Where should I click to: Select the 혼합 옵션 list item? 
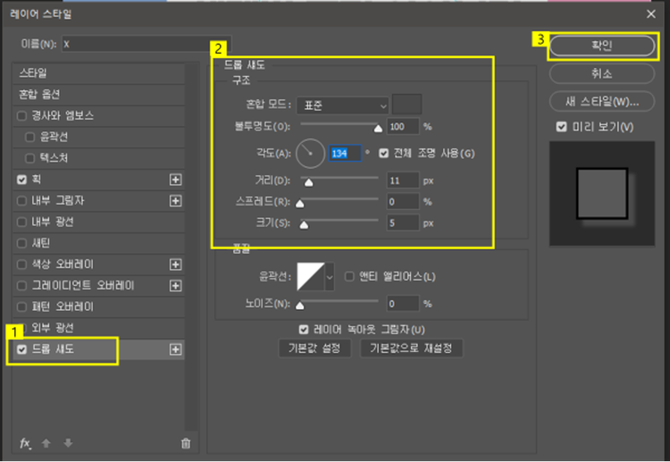pos(98,95)
